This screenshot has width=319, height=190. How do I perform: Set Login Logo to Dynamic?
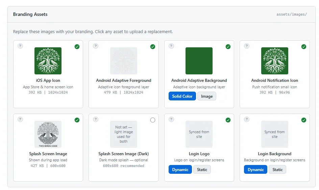click(x=180, y=169)
